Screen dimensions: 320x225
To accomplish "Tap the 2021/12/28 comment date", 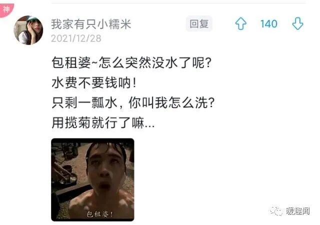I will tap(76, 38).
